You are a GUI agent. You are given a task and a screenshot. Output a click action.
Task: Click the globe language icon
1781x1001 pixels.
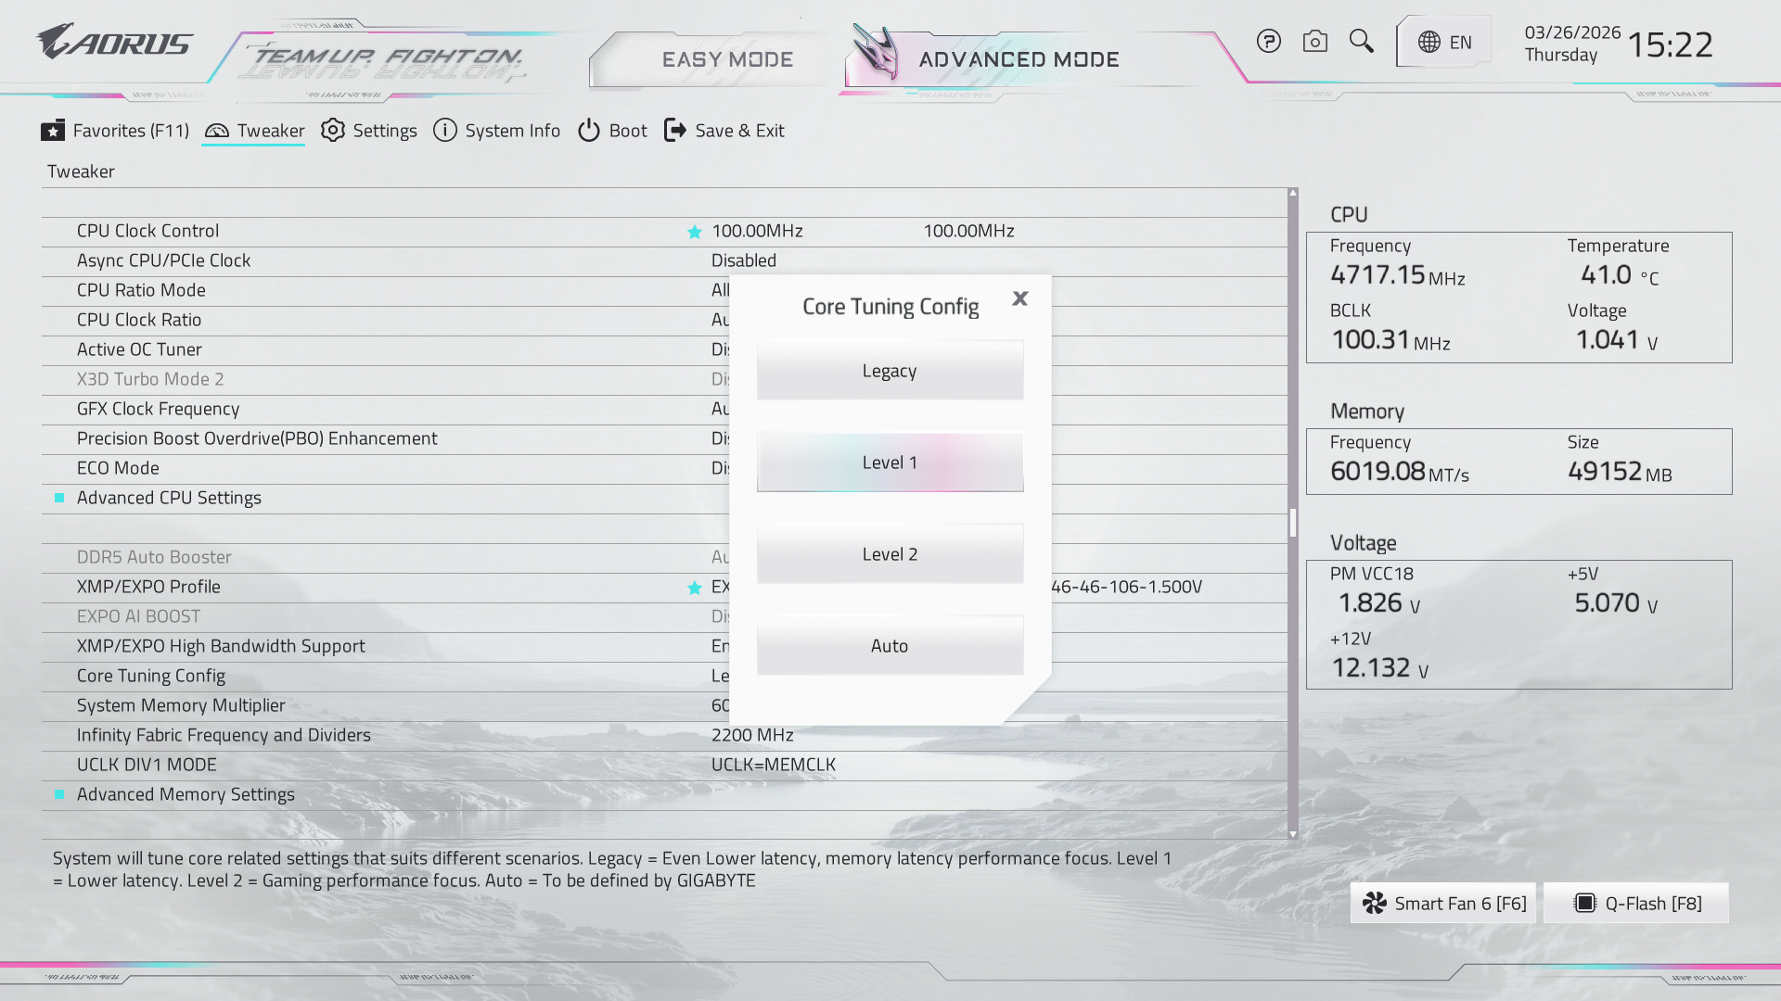[1429, 43]
